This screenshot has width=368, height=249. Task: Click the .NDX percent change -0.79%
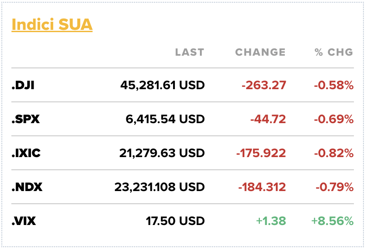(333, 187)
